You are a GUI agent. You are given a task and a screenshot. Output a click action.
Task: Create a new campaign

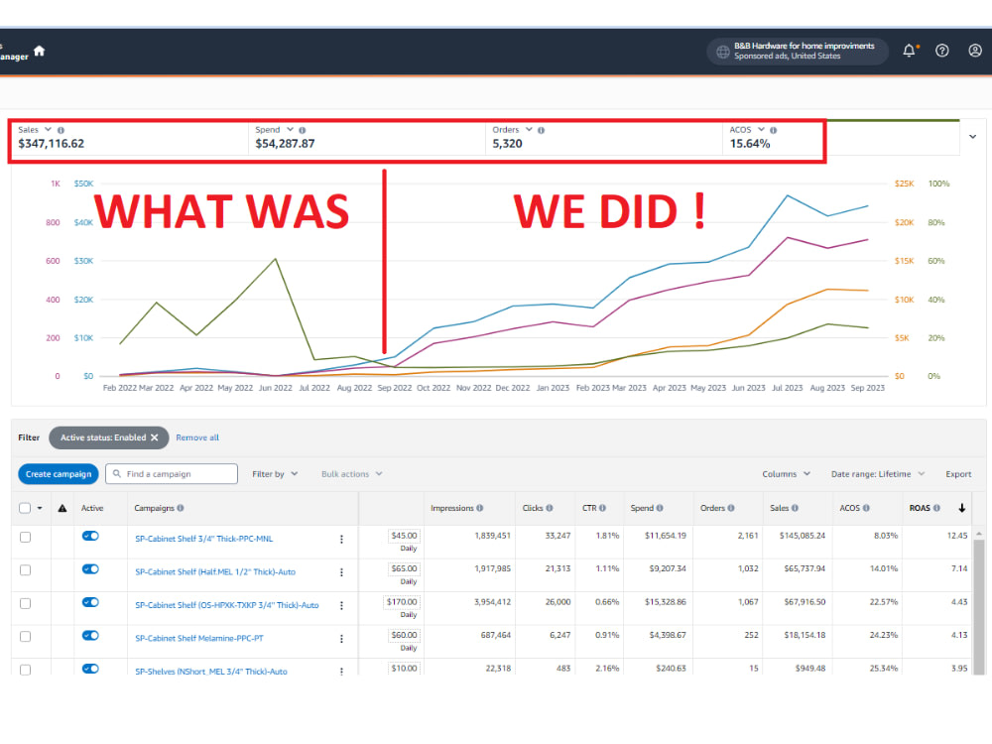click(x=59, y=474)
